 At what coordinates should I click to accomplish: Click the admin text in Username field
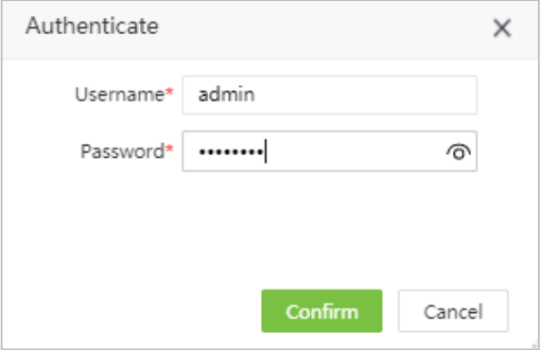point(227,95)
